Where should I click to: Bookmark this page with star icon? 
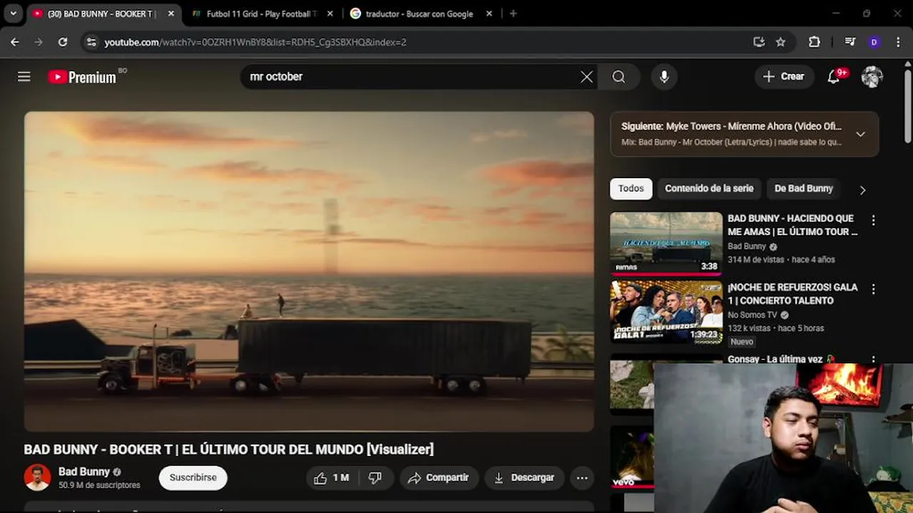780,42
